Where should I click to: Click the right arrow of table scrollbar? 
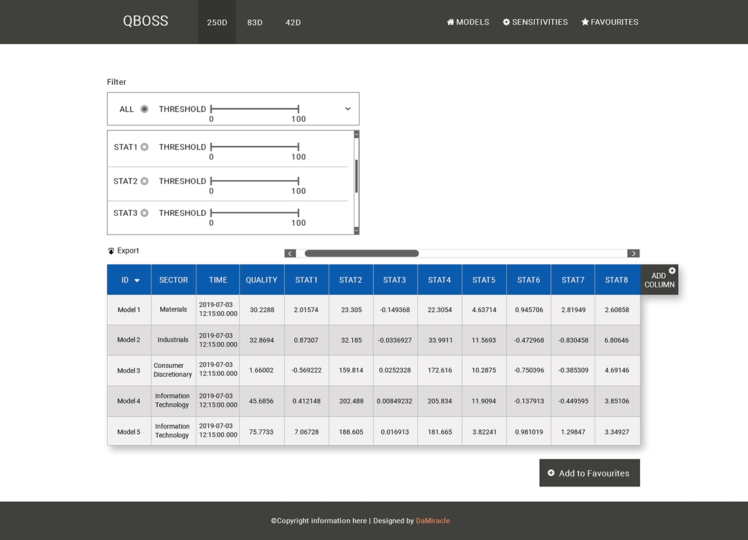633,253
